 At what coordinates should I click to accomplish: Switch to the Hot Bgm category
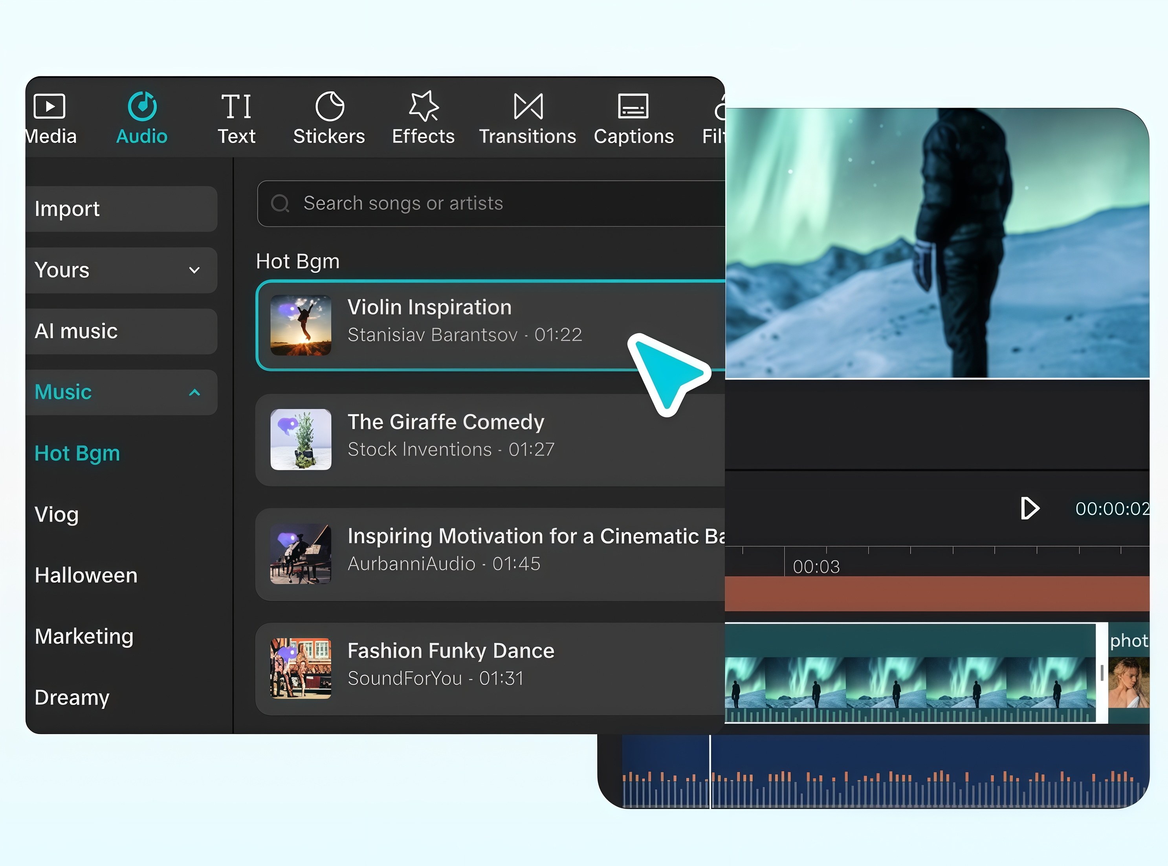(77, 453)
